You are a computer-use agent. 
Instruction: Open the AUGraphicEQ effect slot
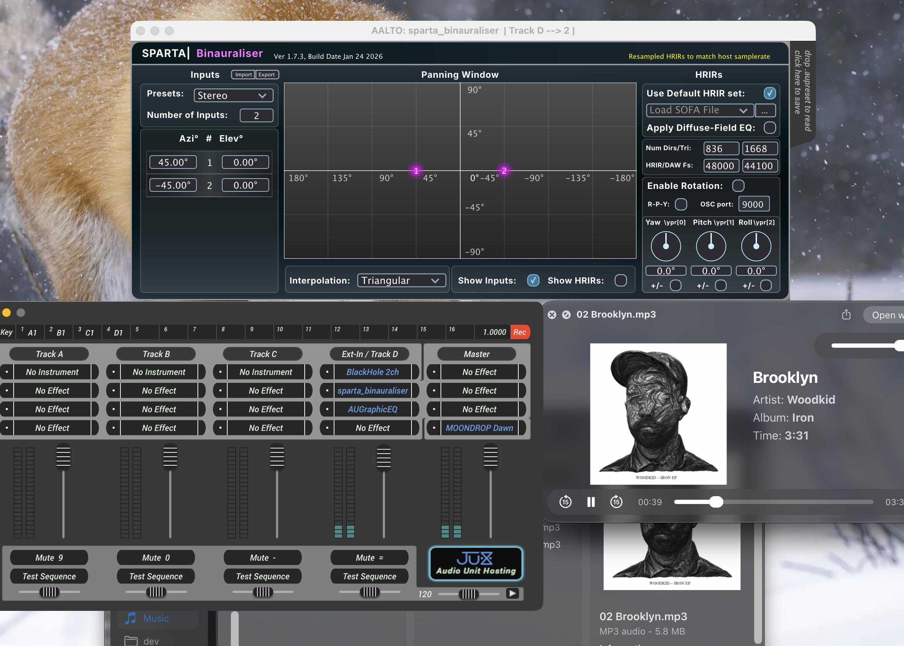372,409
